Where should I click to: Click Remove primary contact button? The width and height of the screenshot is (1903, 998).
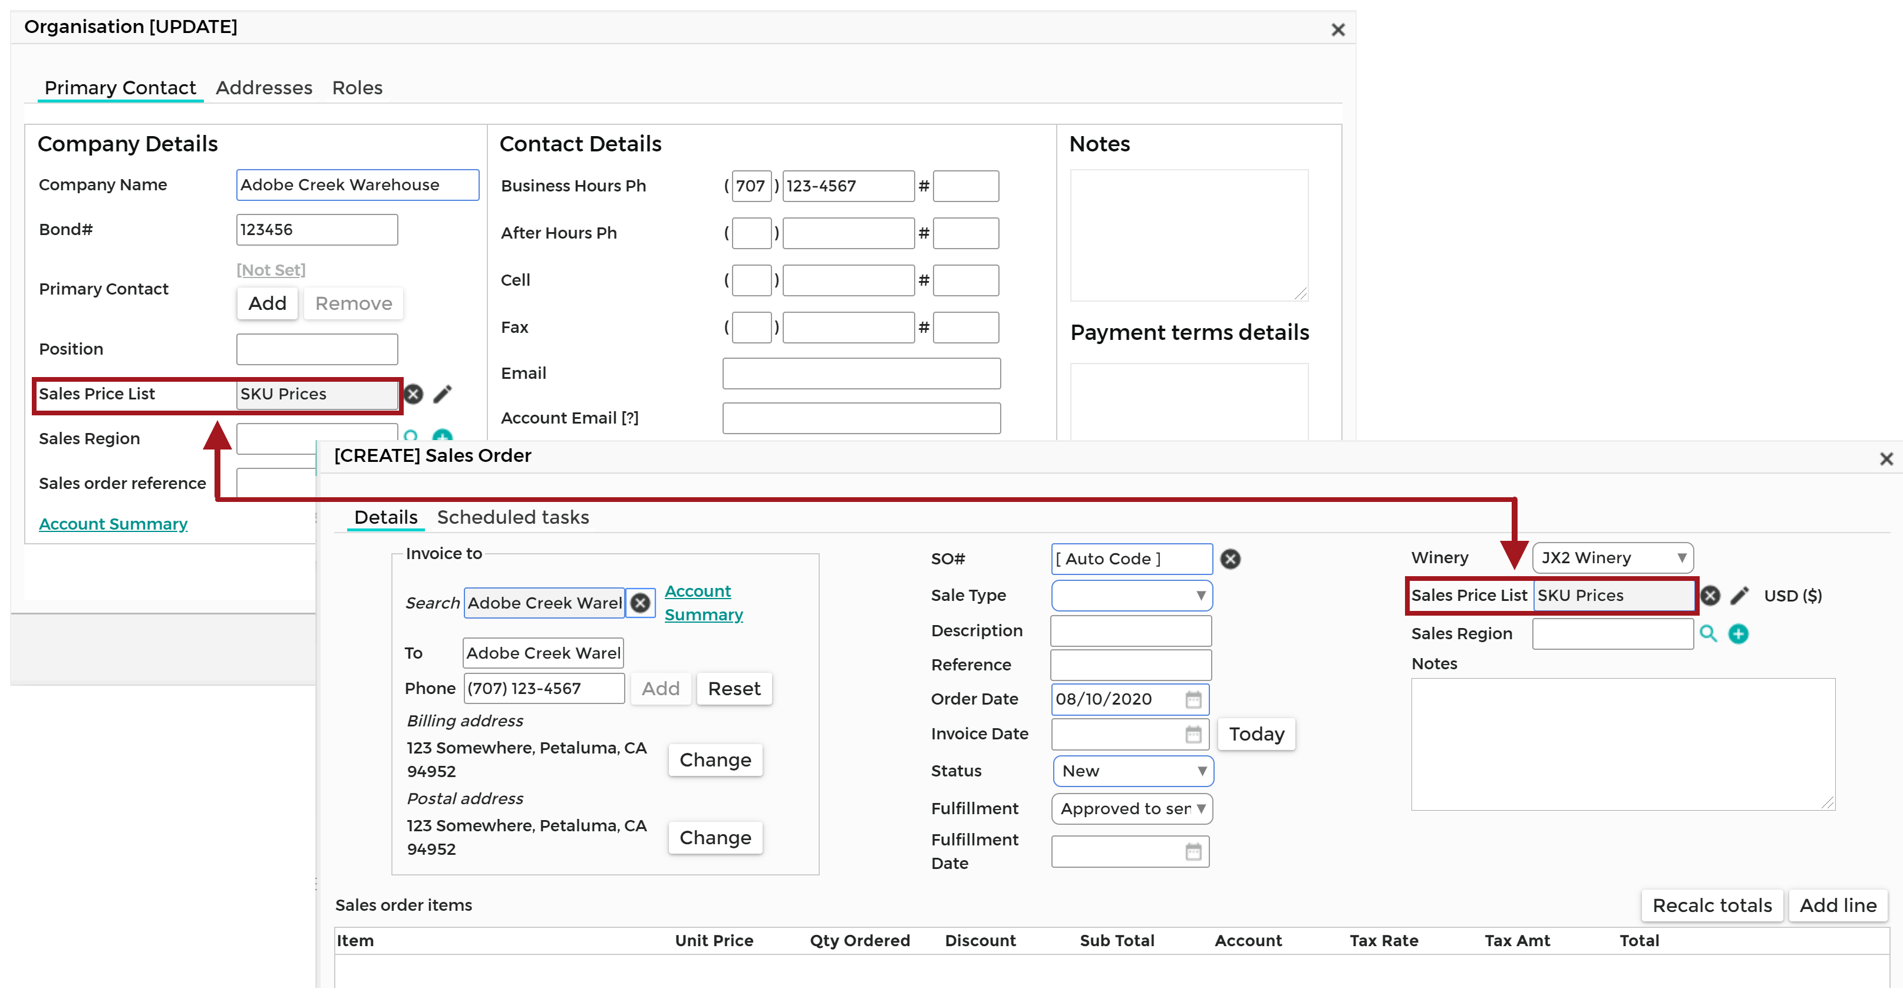pos(353,303)
